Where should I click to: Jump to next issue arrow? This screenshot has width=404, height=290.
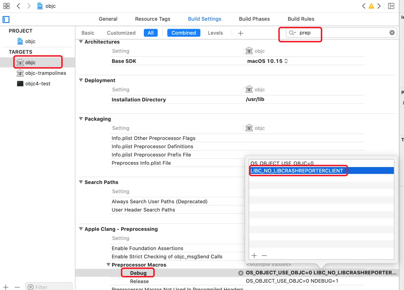379,6
